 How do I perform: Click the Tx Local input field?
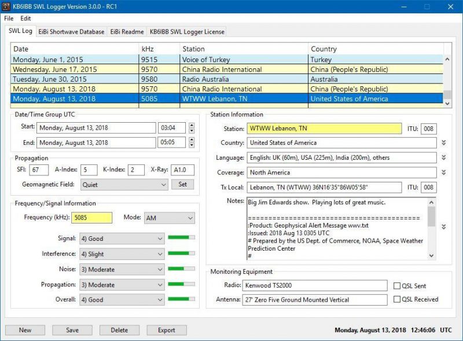(x=324, y=188)
